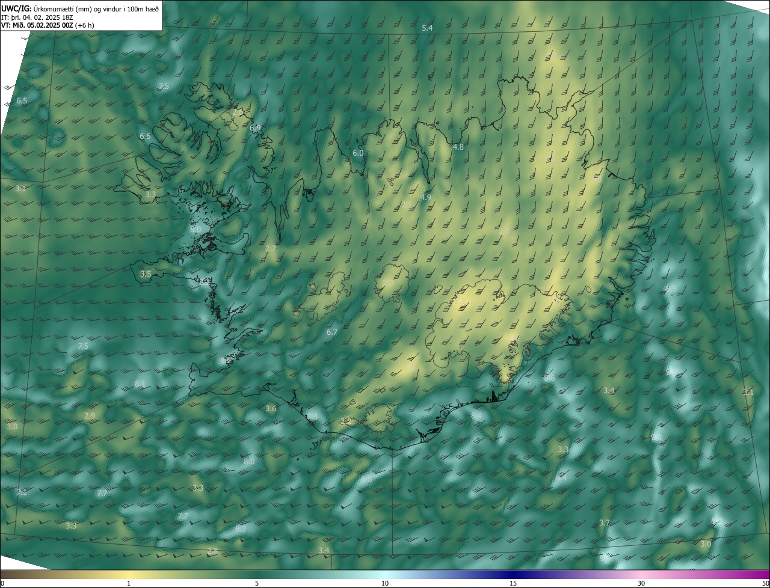Click the 4.9 value label
The image size is (770, 588).
coord(426,197)
